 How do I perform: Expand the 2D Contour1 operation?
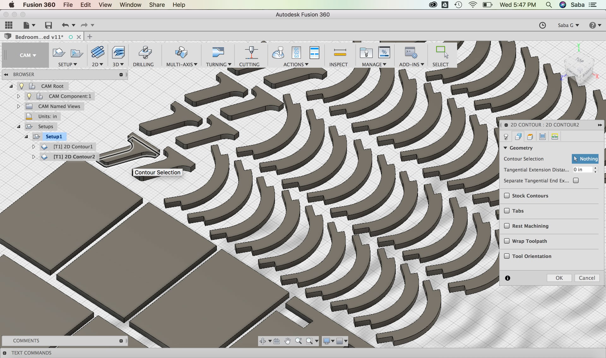coord(33,147)
